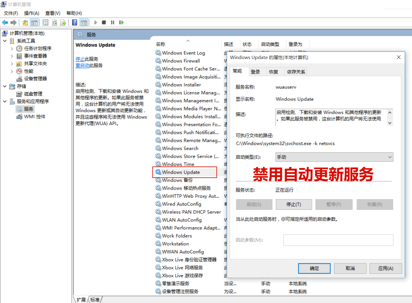This screenshot has width=412, height=303.
Task: Open the 查看(V) menu
Action: (x=53, y=13)
